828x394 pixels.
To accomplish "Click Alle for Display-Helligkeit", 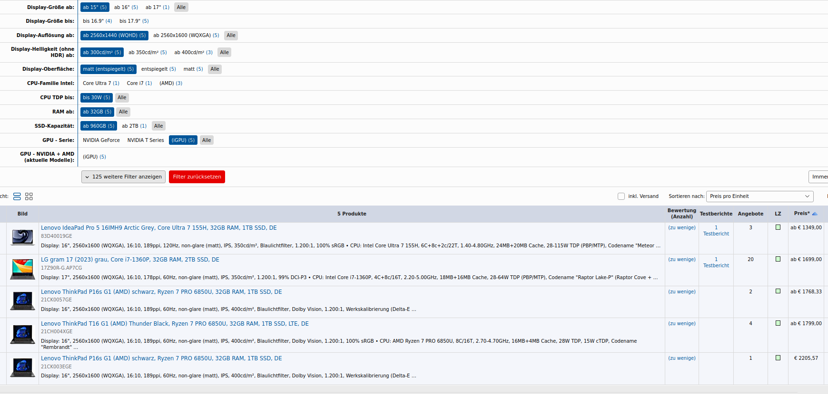I will tap(225, 52).
